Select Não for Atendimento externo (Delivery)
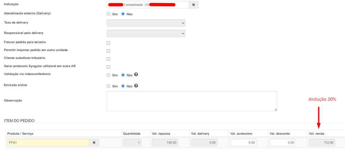 point(123,14)
